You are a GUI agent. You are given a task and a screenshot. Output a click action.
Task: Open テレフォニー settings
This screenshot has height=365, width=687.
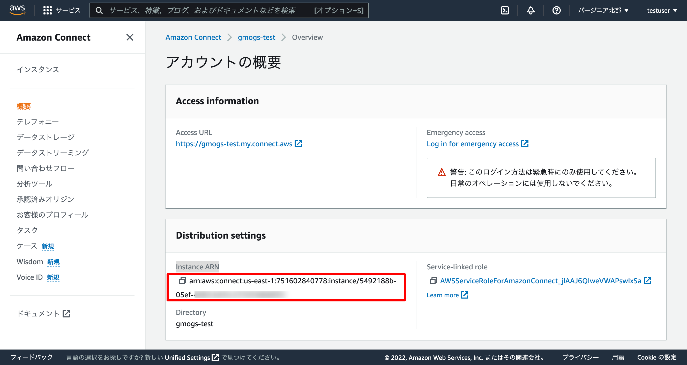pyautogui.click(x=38, y=122)
